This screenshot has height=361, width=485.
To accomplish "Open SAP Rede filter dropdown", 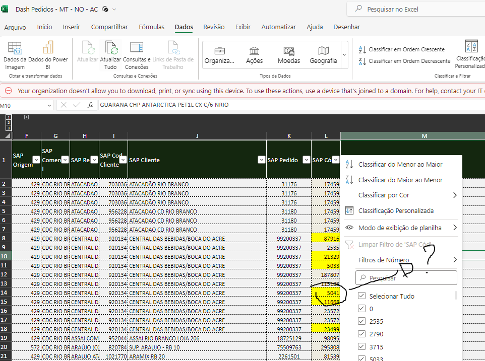I will [94, 160].
